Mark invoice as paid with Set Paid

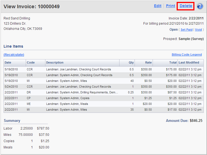tap(186, 30)
